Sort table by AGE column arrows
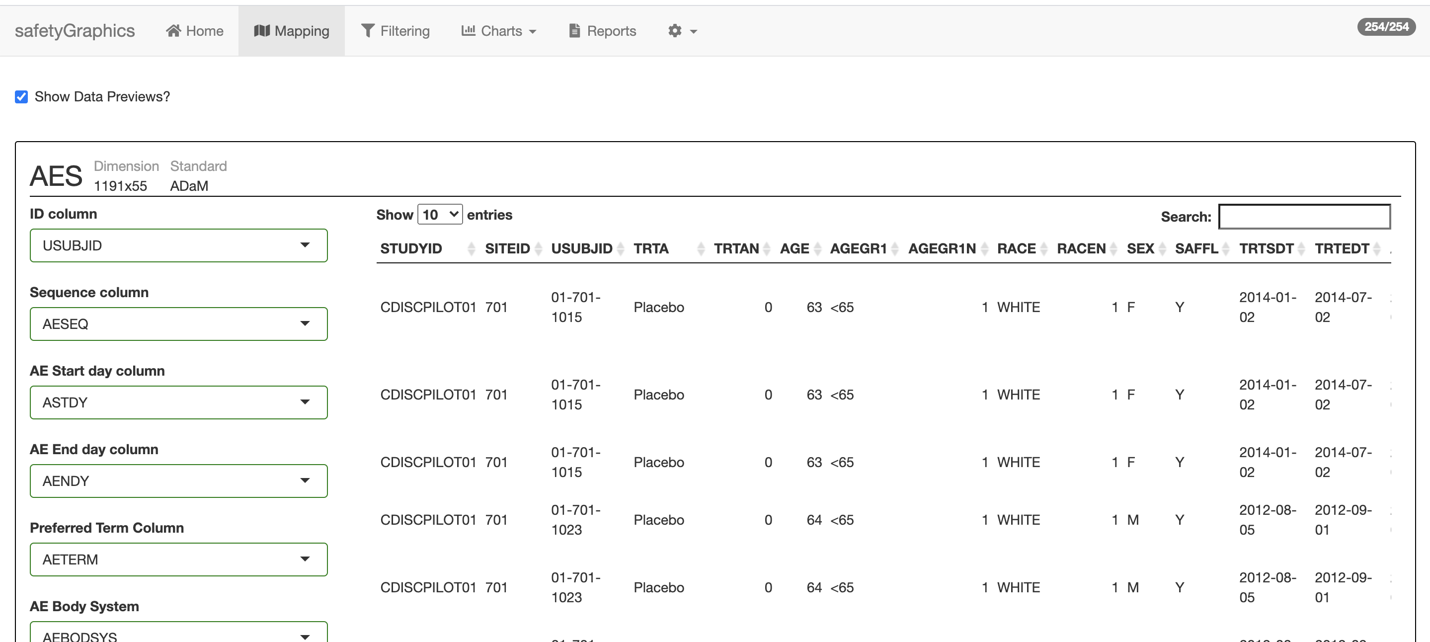1430x642 pixels. [x=817, y=249]
